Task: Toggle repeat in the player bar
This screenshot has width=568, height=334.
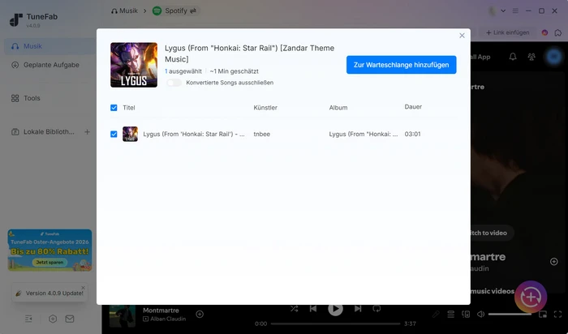Action: click(377, 309)
